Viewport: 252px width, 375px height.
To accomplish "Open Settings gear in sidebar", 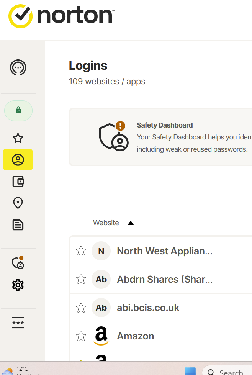I will [x=18, y=285].
